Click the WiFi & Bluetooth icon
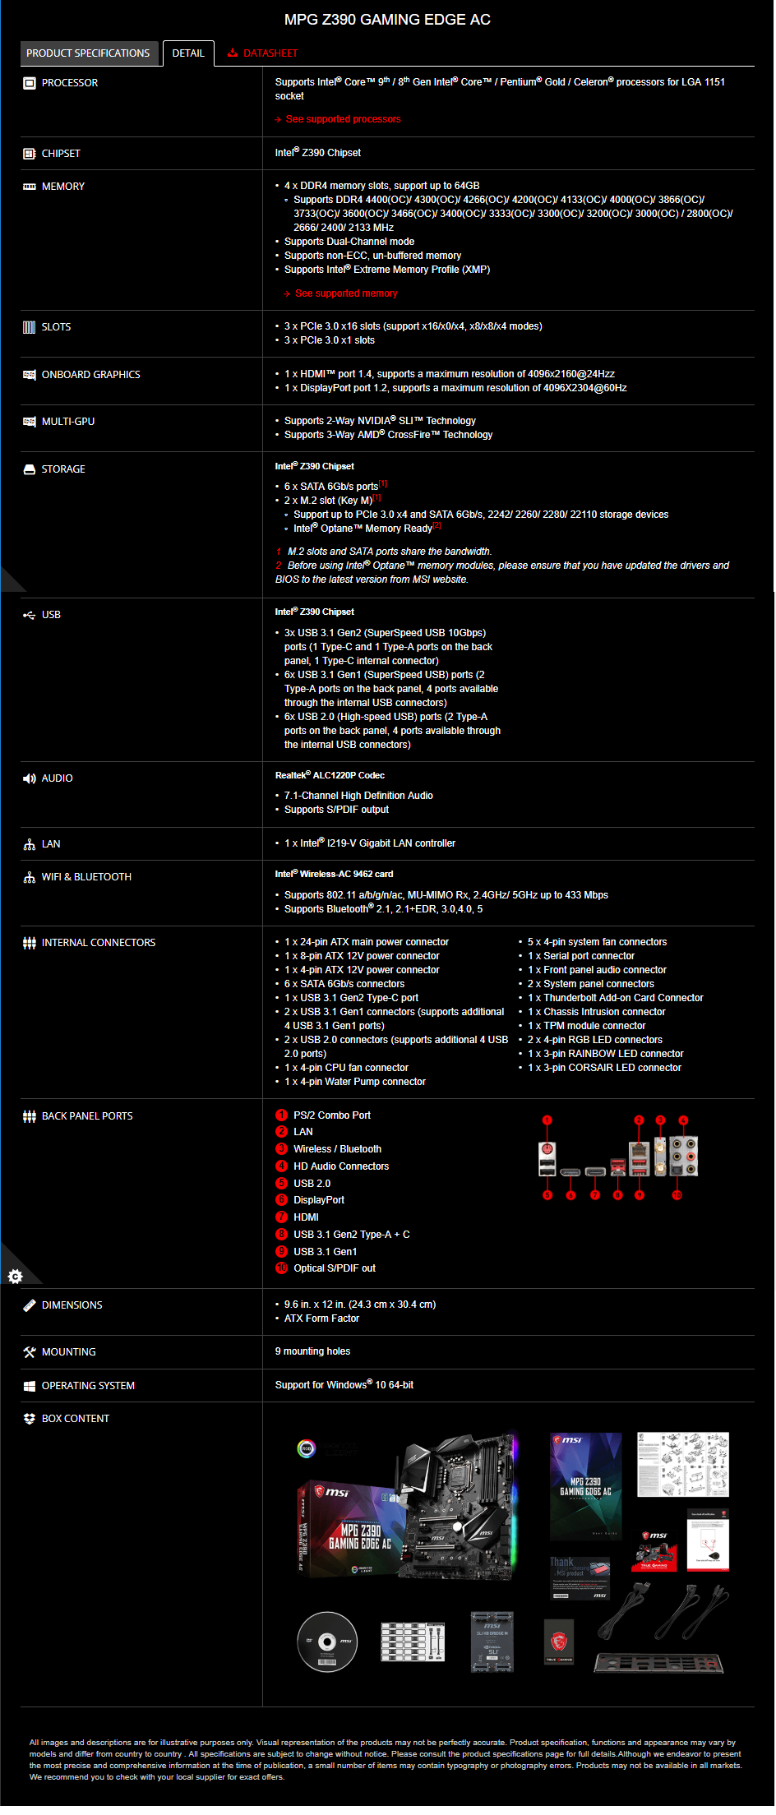Image resolution: width=776 pixels, height=1815 pixels. click(x=30, y=877)
